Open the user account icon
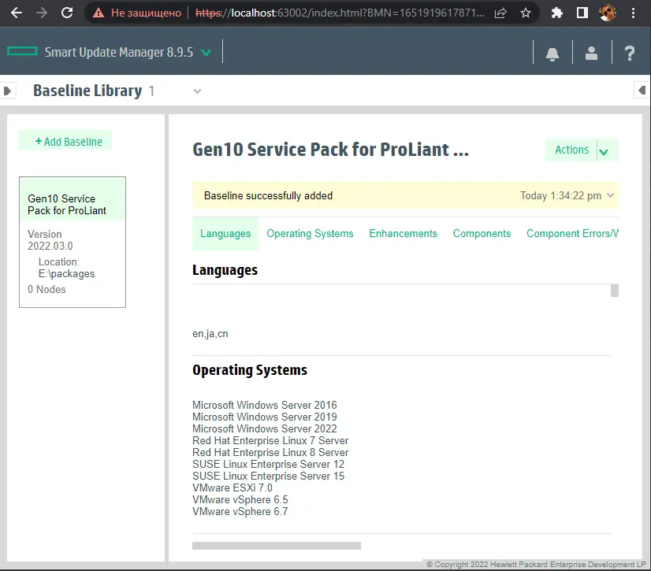Image resolution: width=651 pixels, height=571 pixels. click(x=591, y=54)
